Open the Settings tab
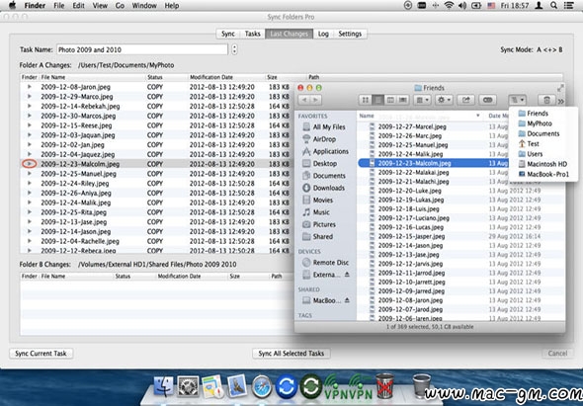The width and height of the screenshot is (583, 406). pos(350,34)
